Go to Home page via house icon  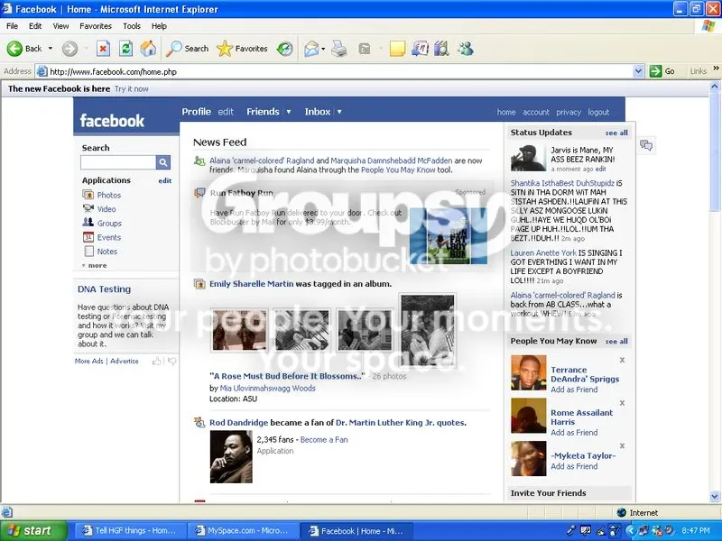pos(148,49)
